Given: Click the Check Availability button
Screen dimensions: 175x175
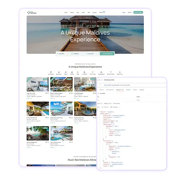Looking at the screenshot, I should point(107,54).
